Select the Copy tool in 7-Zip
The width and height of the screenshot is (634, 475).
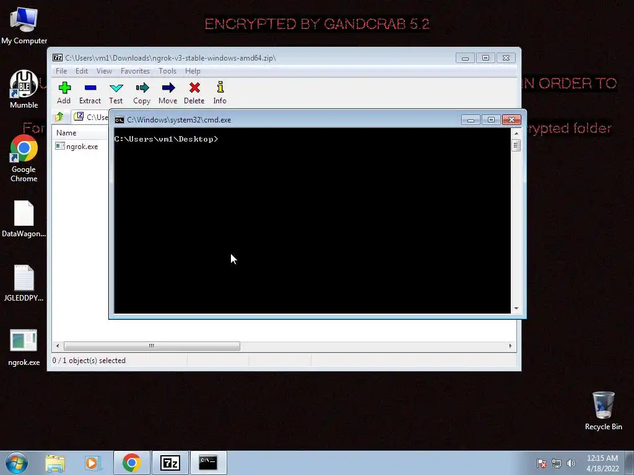[142, 93]
